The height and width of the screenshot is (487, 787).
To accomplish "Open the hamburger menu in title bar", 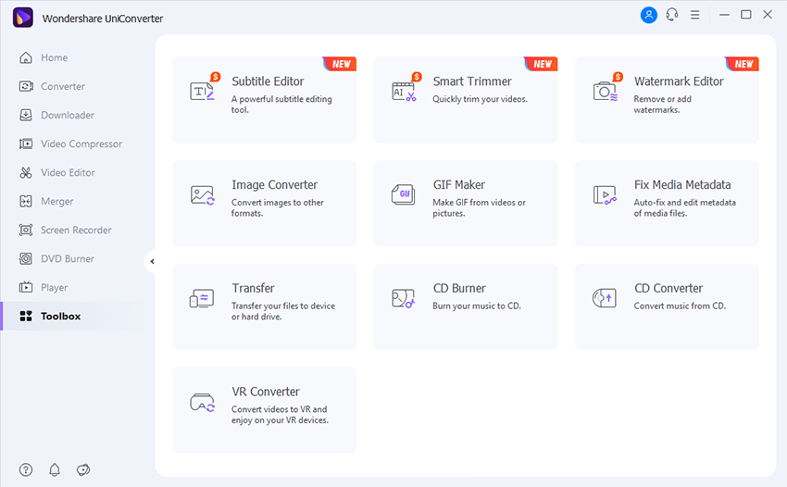I will click(x=695, y=15).
